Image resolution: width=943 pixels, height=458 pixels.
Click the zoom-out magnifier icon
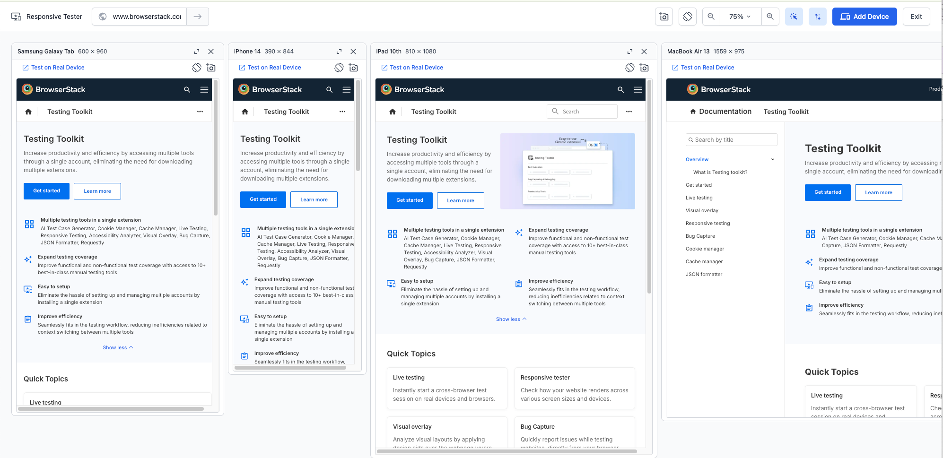(711, 17)
